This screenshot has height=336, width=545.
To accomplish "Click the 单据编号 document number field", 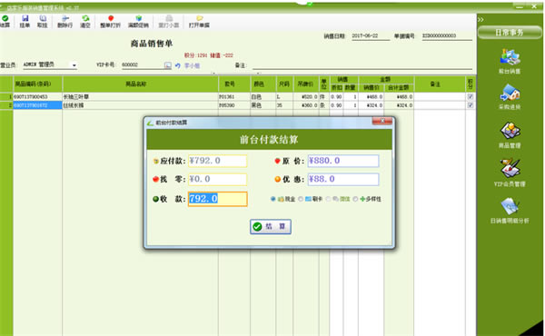I will (x=447, y=35).
